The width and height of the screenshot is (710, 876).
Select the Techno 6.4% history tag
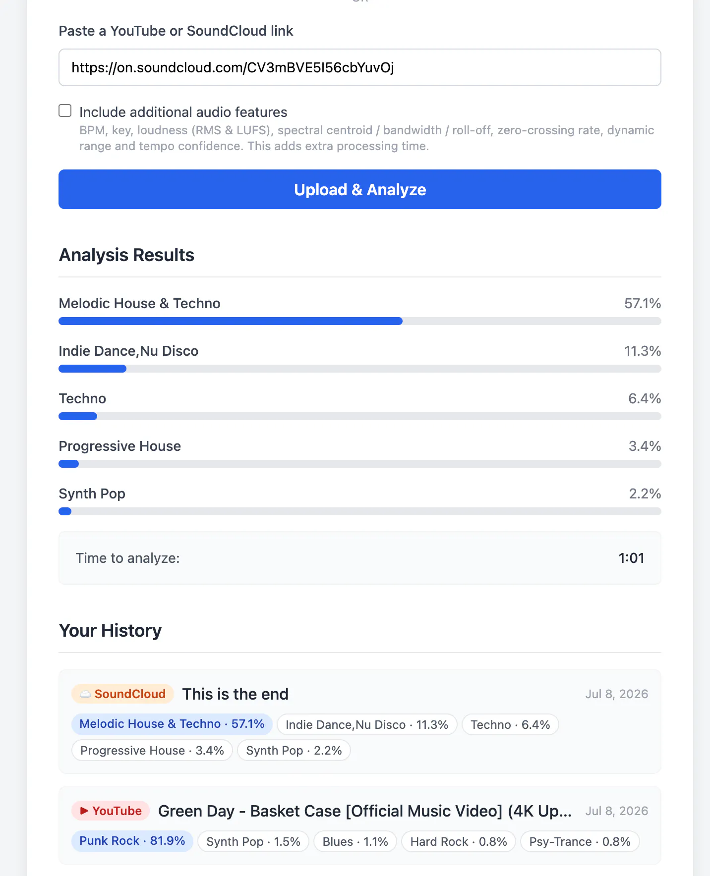click(510, 724)
